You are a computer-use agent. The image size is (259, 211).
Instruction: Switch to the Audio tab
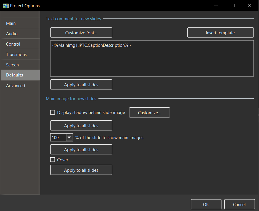click(x=20, y=34)
